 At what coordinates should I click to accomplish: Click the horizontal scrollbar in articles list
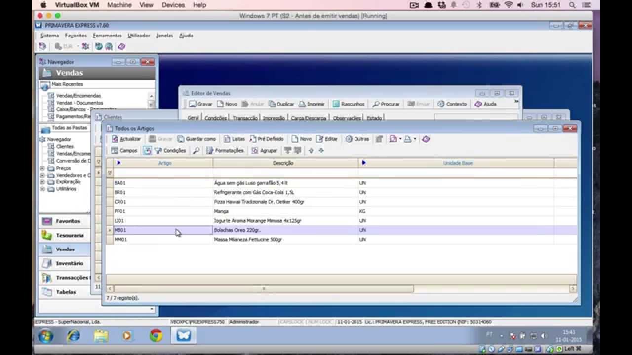263,288
